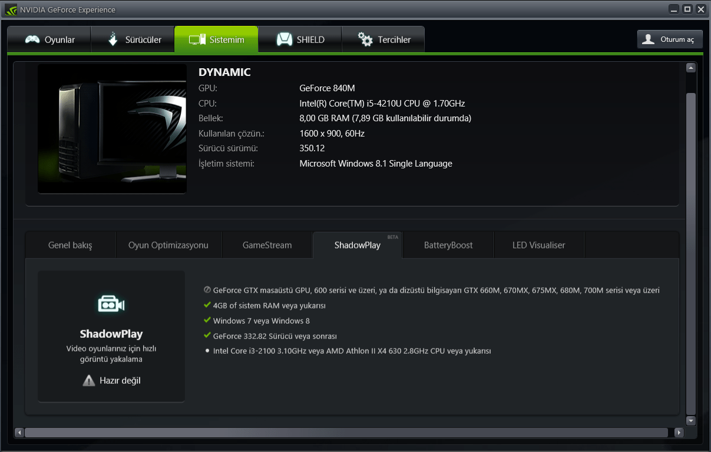Open the Genel bakış sub-tab
The width and height of the screenshot is (711, 452).
coord(70,245)
